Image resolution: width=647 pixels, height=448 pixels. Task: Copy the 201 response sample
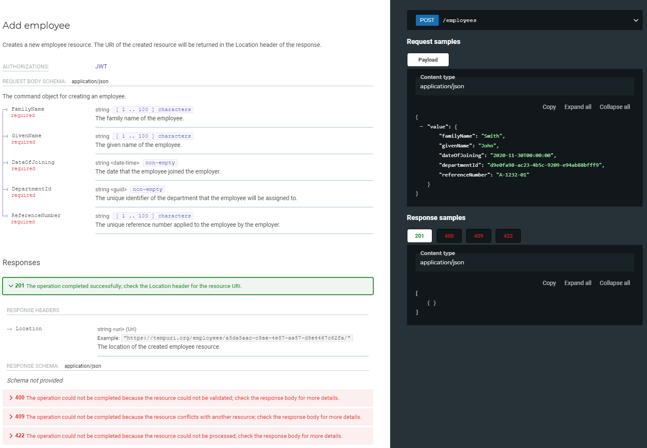coord(549,283)
